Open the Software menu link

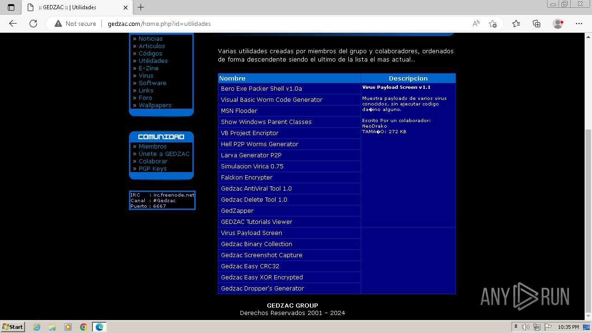152,83
